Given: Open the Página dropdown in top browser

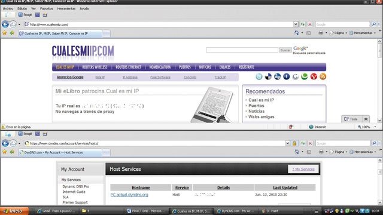Looking at the screenshot, I should click(x=338, y=33).
